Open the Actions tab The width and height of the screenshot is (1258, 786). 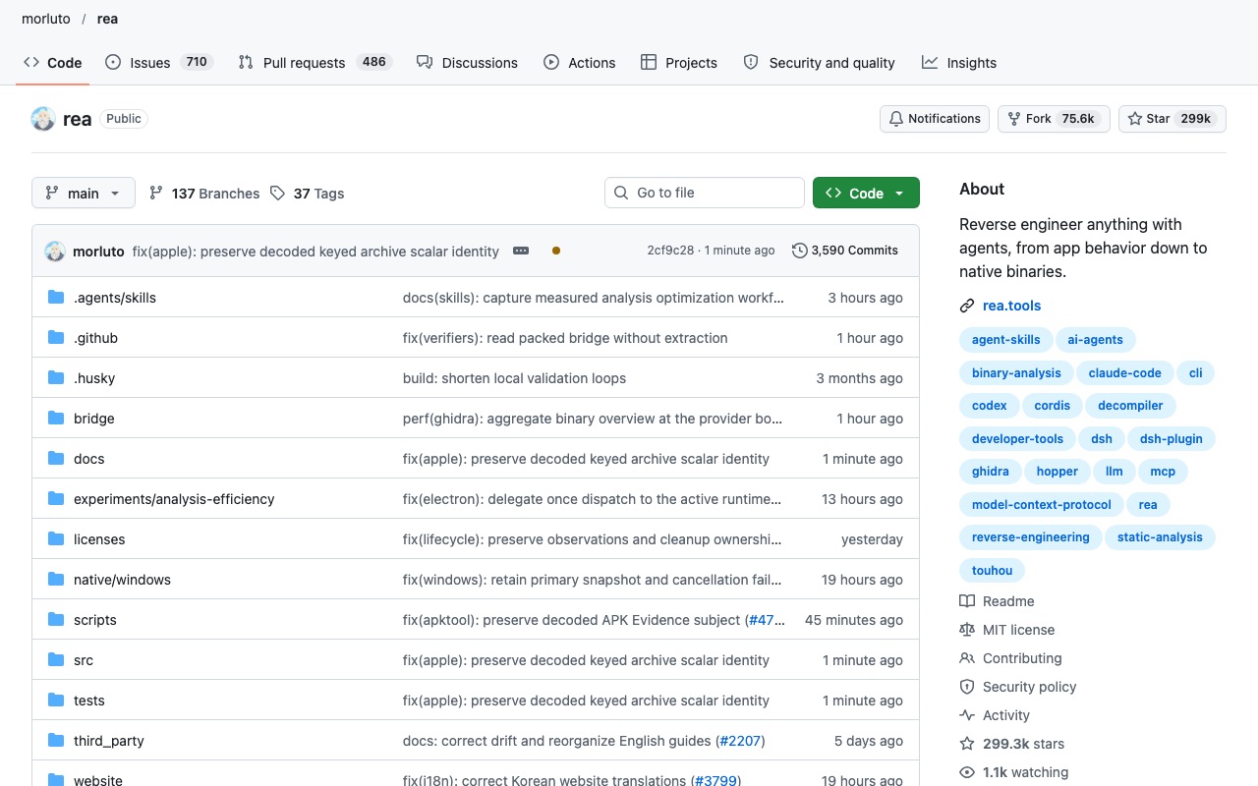pos(580,62)
